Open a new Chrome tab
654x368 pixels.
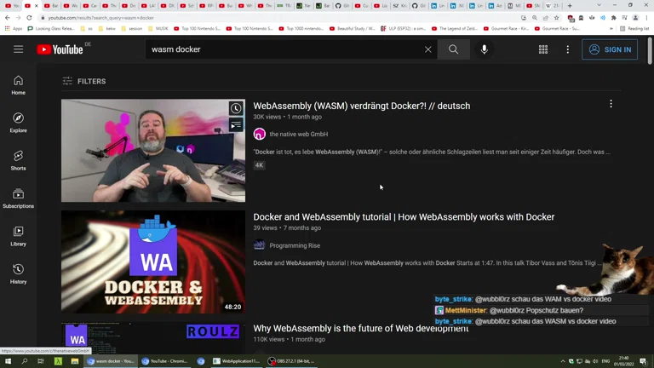tap(570, 5)
